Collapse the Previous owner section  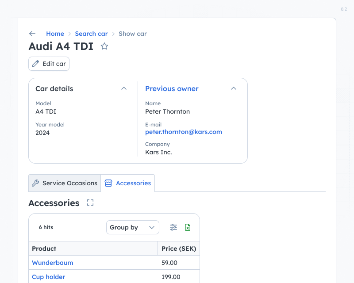pyautogui.click(x=234, y=88)
